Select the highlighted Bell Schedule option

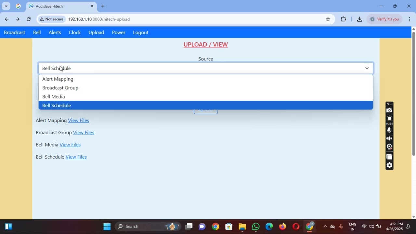[x=206, y=105]
